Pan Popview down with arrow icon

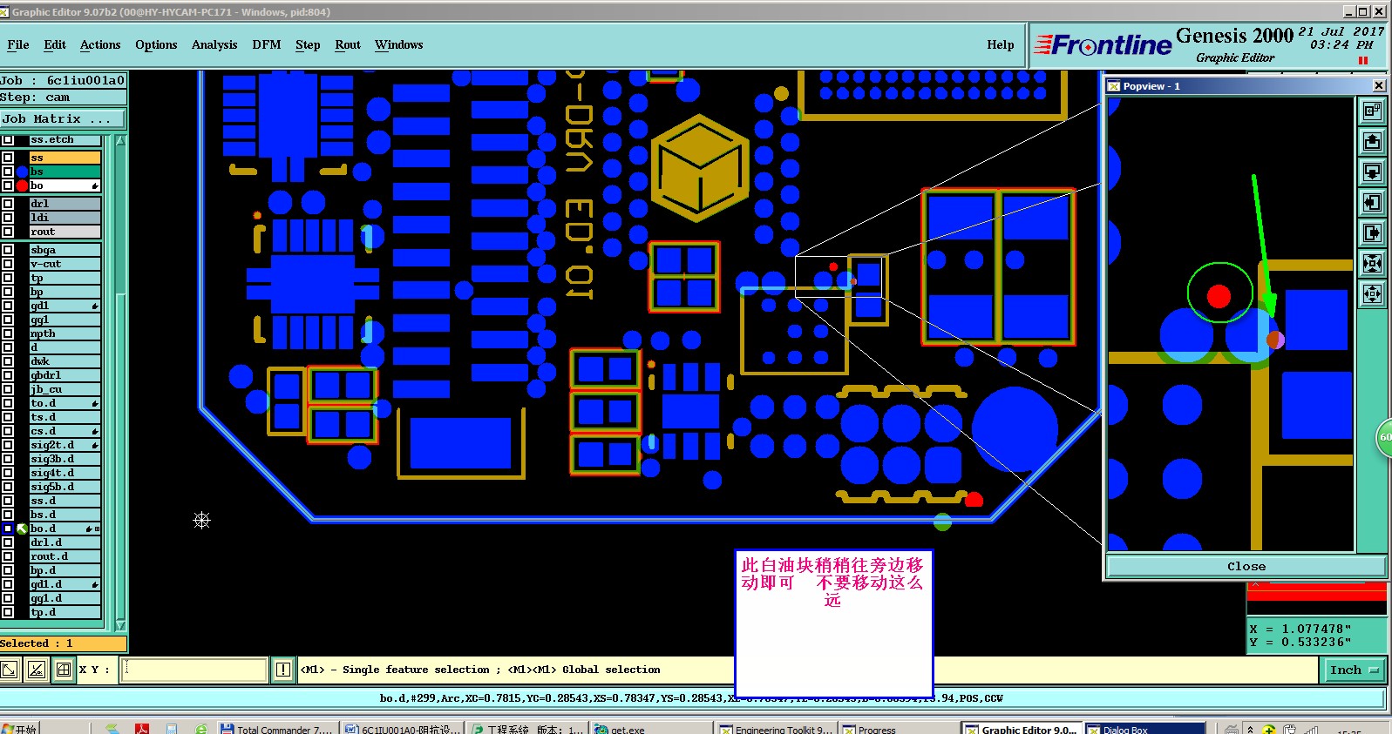click(x=1372, y=172)
